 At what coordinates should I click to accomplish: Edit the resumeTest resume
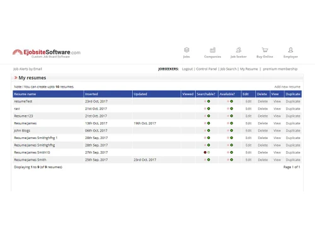(248, 101)
